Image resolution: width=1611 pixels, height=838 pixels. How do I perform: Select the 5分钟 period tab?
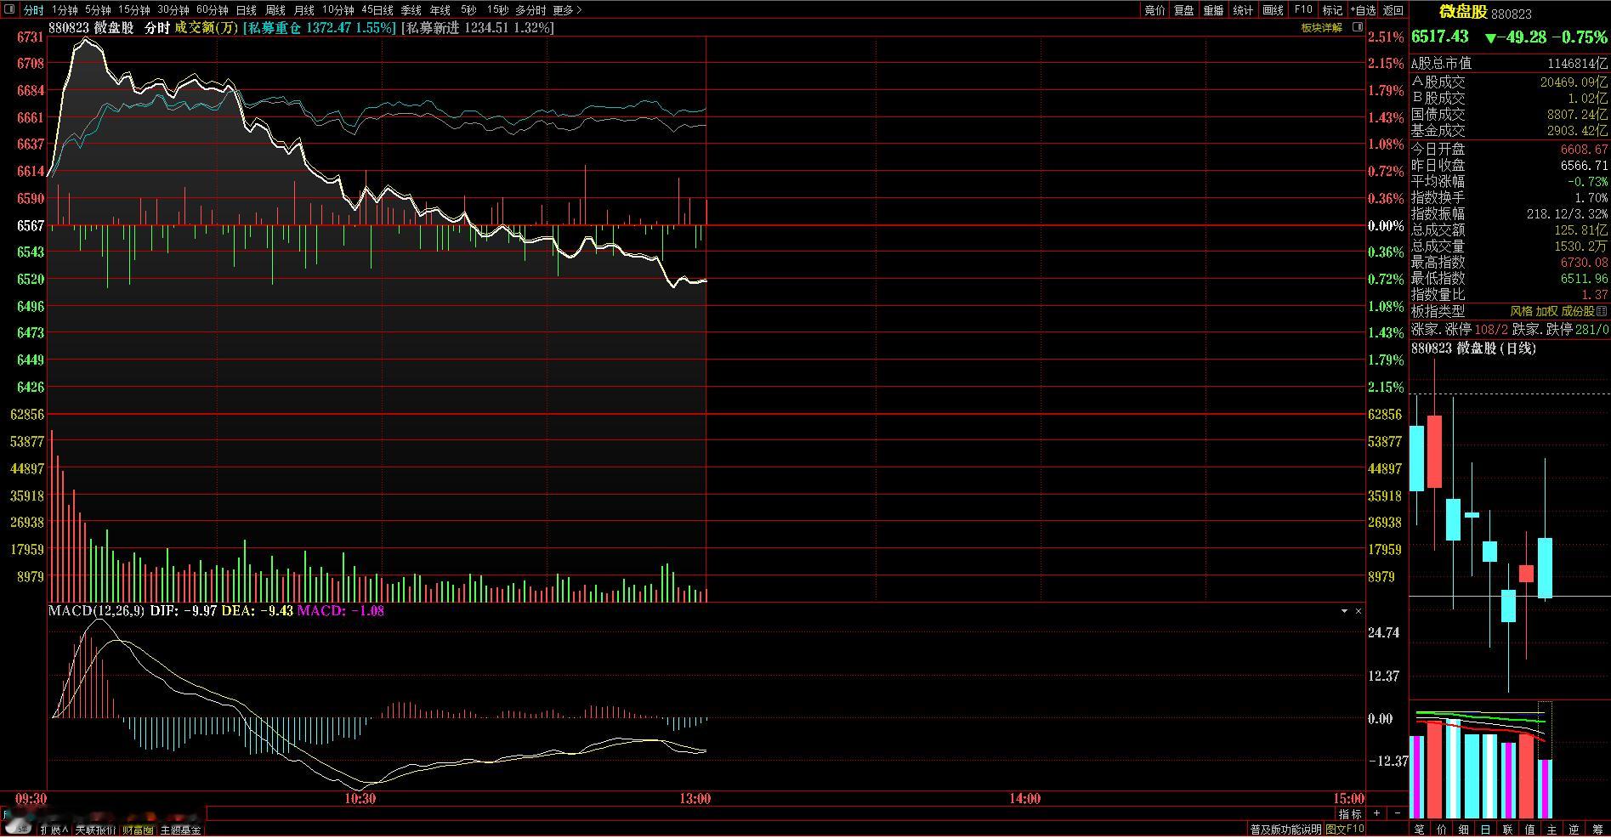tap(97, 10)
